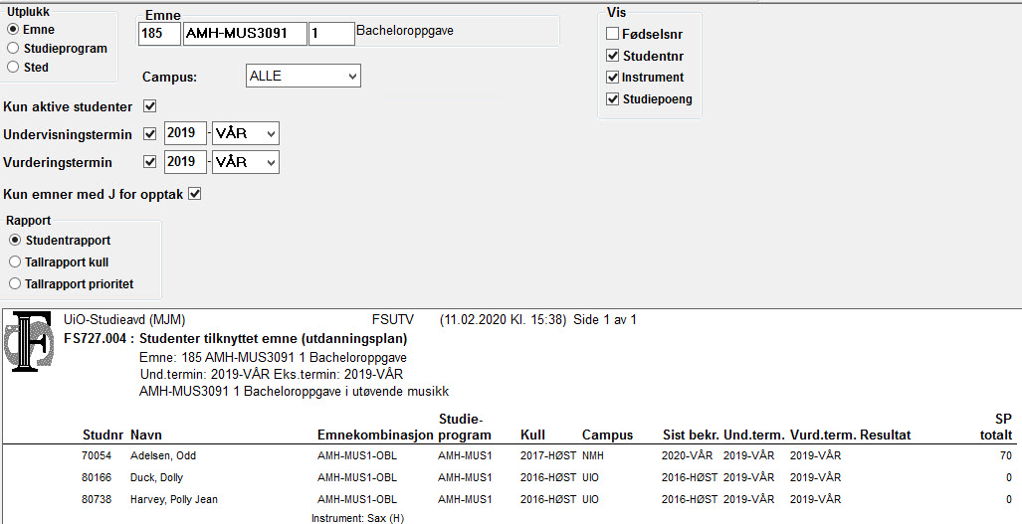Toggle the Vurderingstermin checkbox
The height and width of the screenshot is (524, 1022).
[150, 162]
